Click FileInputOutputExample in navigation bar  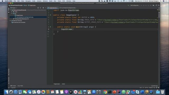point(16,5)
